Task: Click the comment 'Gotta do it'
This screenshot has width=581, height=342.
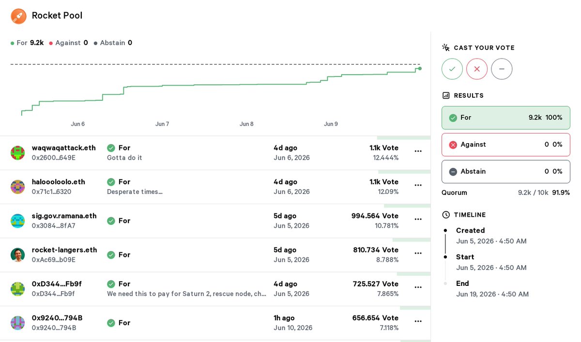Action: pyautogui.click(x=124, y=158)
